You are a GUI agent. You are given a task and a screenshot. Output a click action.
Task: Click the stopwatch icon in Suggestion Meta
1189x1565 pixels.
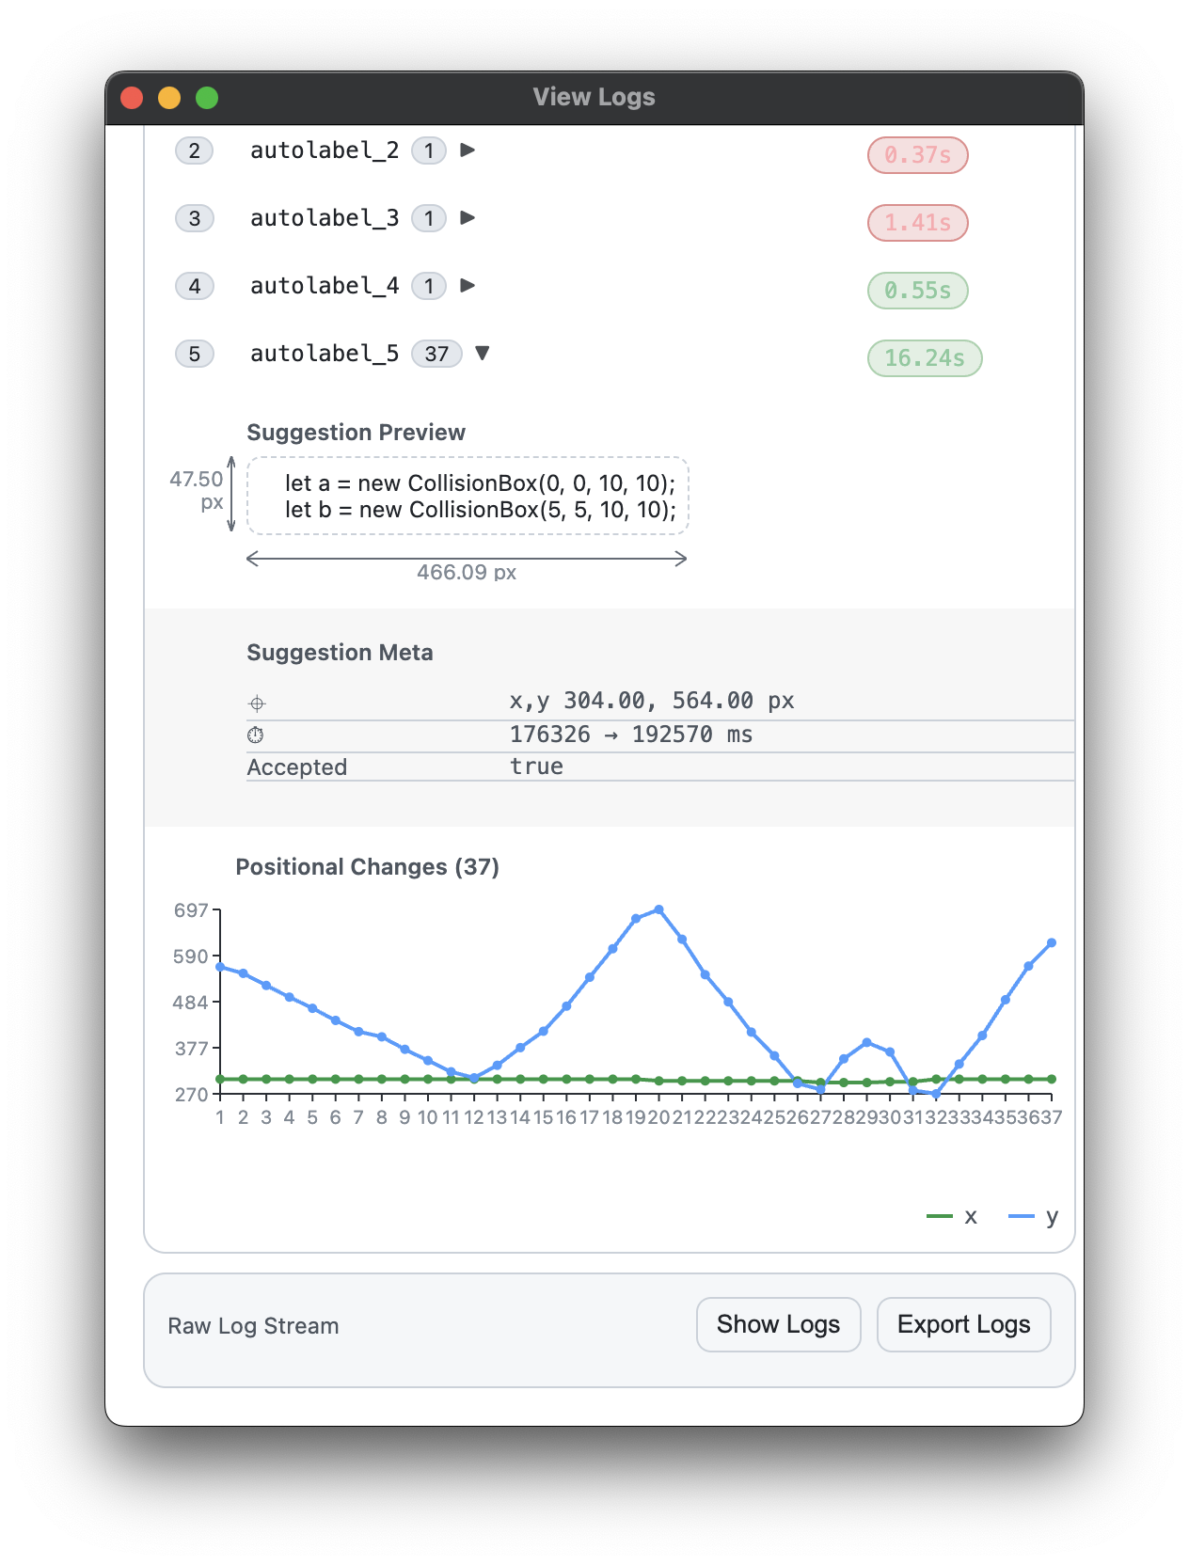pos(255,735)
